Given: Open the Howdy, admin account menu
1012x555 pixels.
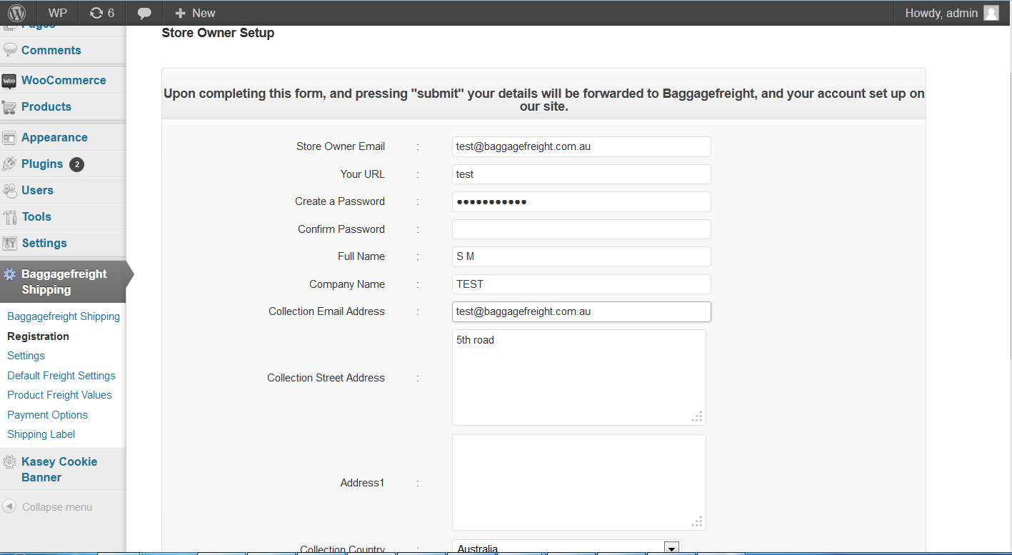Looking at the screenshot, I should tap(951, 13).
